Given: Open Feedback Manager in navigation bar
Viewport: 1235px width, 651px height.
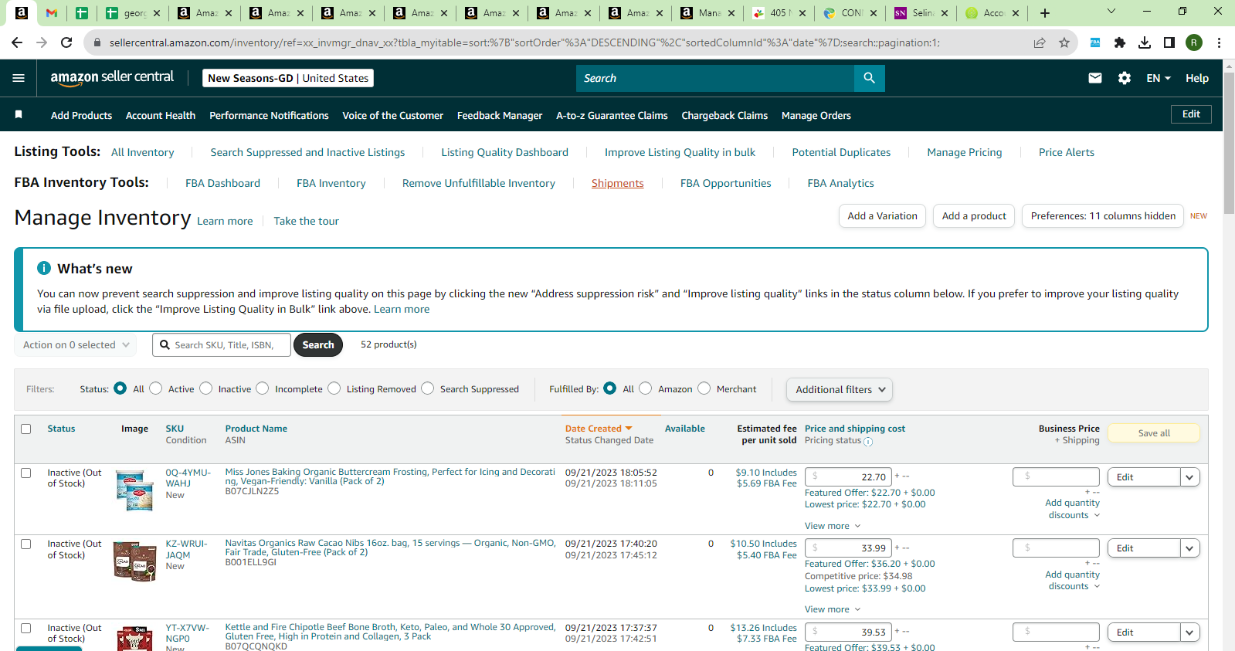Looking at the screenshot, I should coord(500,115).
